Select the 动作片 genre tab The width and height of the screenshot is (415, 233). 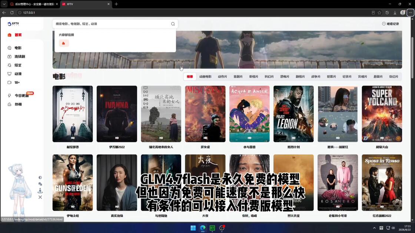[x=222, y=77]
